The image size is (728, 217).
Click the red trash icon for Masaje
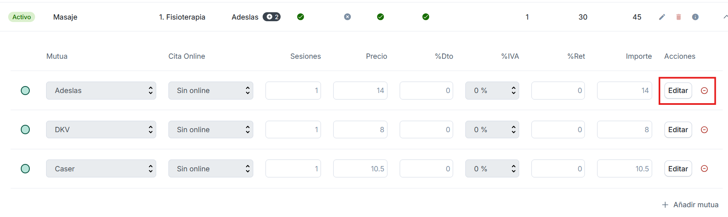click(x=679, y=17)
